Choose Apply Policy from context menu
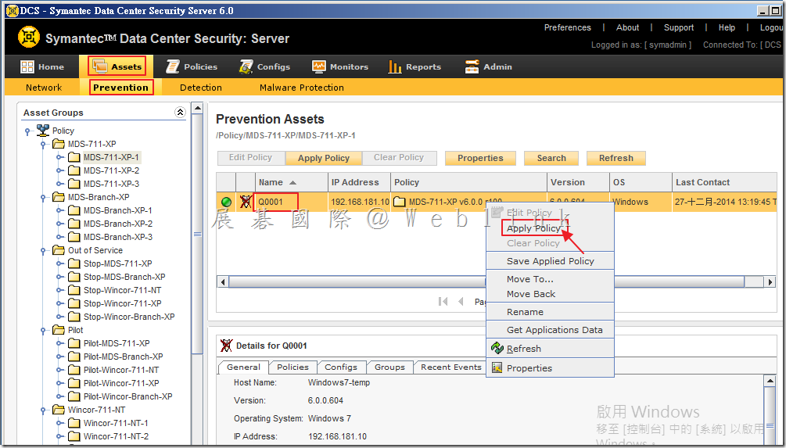 [x=533, y=228]
